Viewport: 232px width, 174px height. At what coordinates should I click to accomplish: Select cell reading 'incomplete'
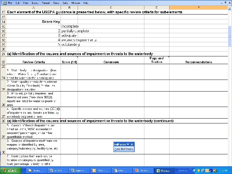tap(69, 26)
